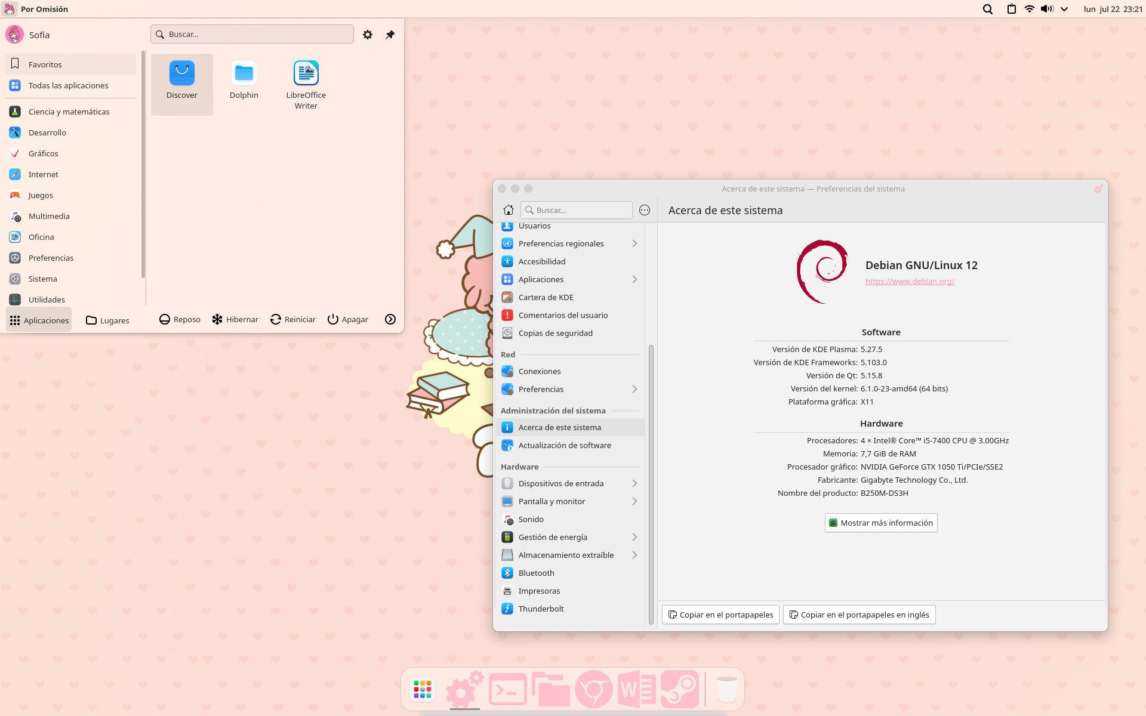Open the terminal from the dock
The image size is (1146, 716).
pyautogui.click(x=508, y=689)
